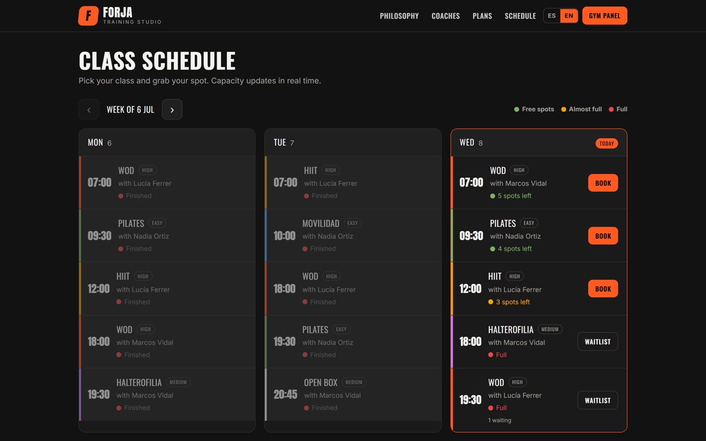Select Tuesday 19:30 Pilates class row
The image size is (706, 441).
point(353,342)
